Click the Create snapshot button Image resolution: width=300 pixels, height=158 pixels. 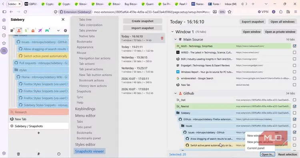[142, 21]
